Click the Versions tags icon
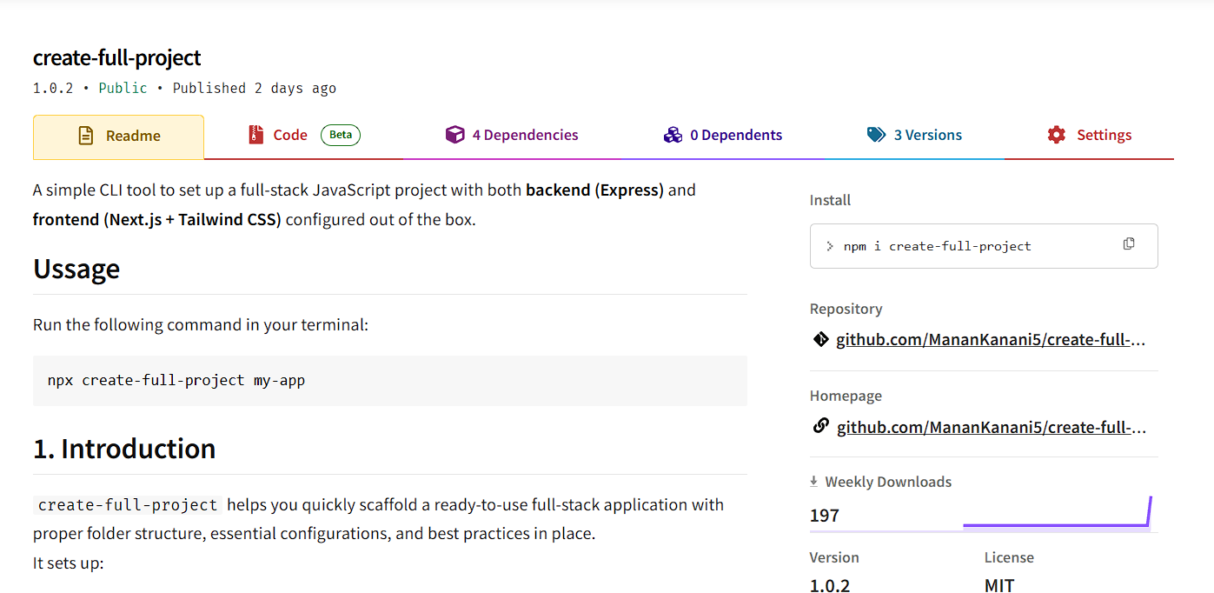This screenshot has height=593, width=1214. [876, 135]
